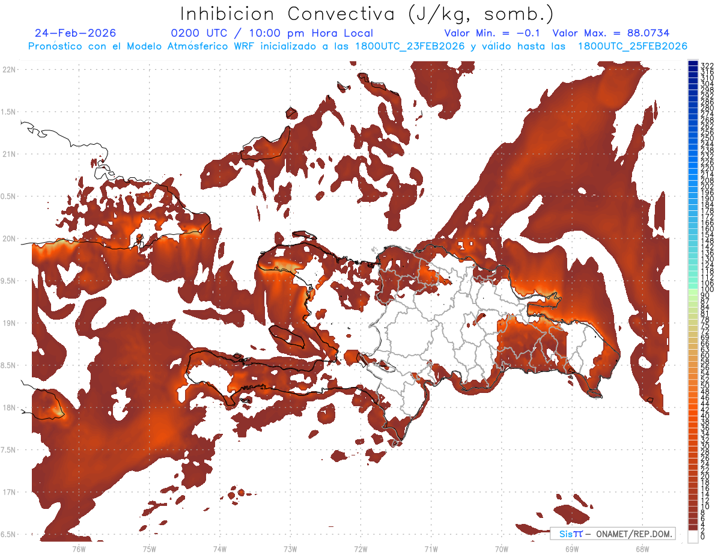Click the "76W" longitude label
This screenshot has width=721, height=557.
(79, 549)
